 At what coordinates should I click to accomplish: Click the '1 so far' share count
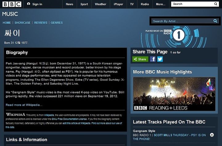pos(175,52)
